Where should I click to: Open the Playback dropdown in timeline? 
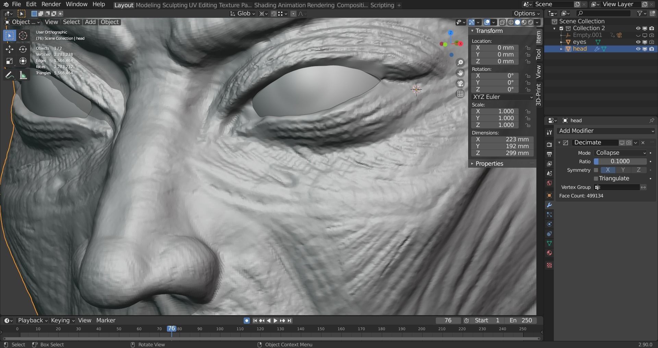pos(33,321)
